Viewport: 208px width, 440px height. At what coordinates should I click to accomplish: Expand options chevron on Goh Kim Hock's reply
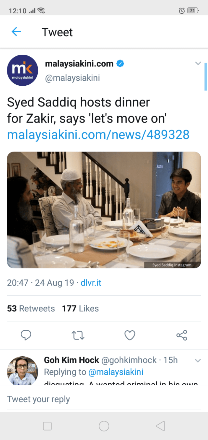tap(198, 361)
